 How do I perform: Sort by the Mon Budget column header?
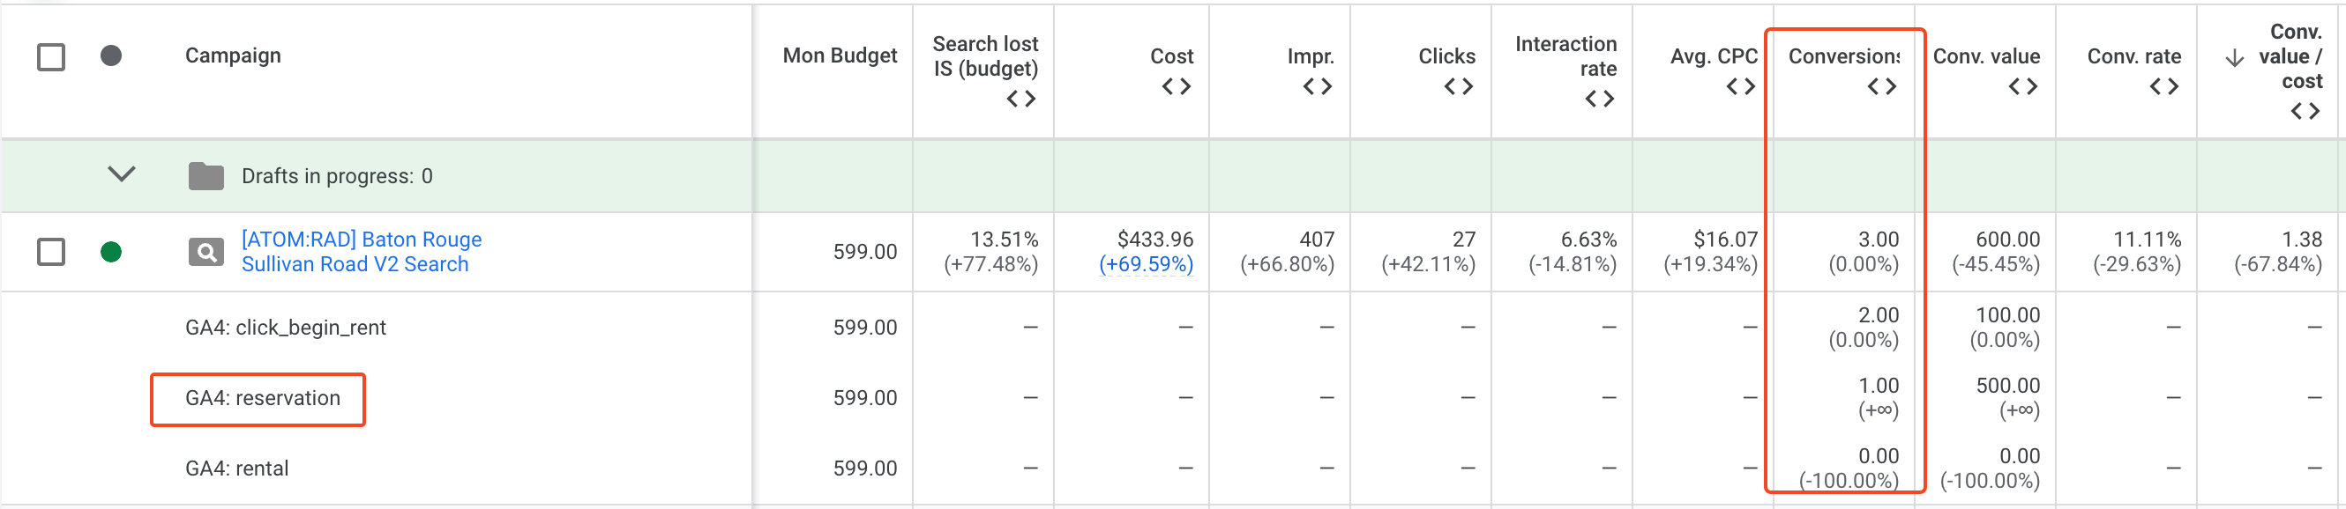coord(840,56)
